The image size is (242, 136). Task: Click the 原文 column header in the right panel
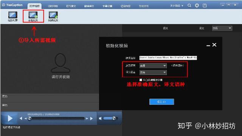166,28
